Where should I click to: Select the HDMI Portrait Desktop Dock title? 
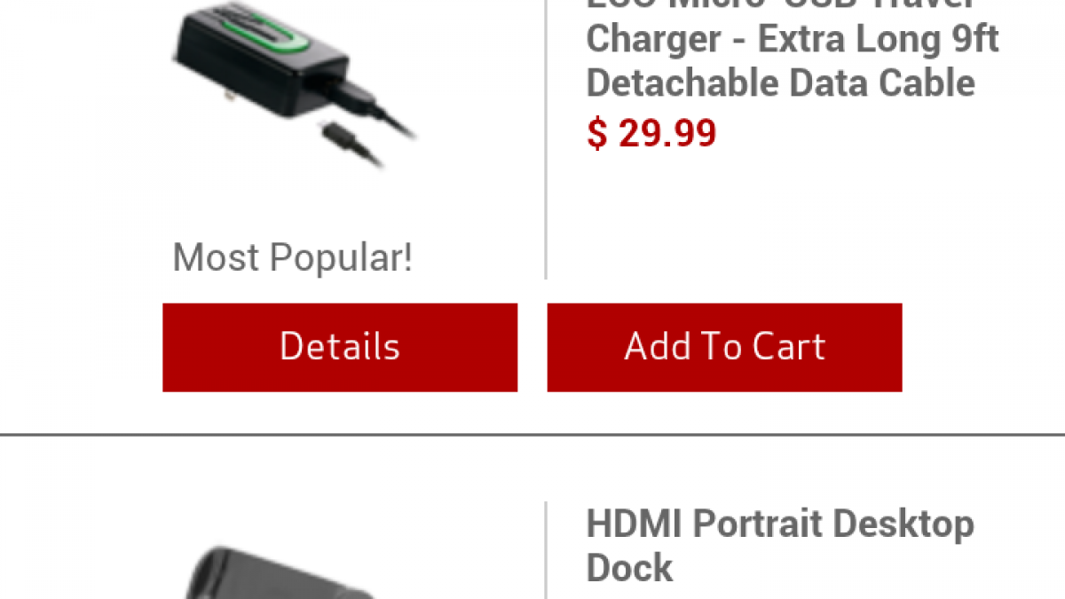click(780, 545)
